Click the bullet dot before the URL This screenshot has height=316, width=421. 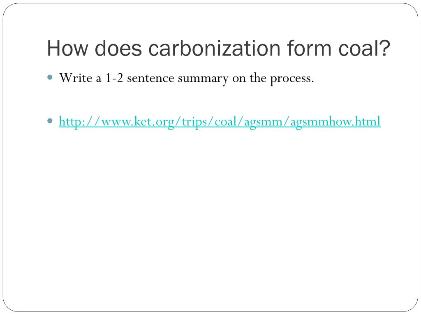tap(50, 121)
